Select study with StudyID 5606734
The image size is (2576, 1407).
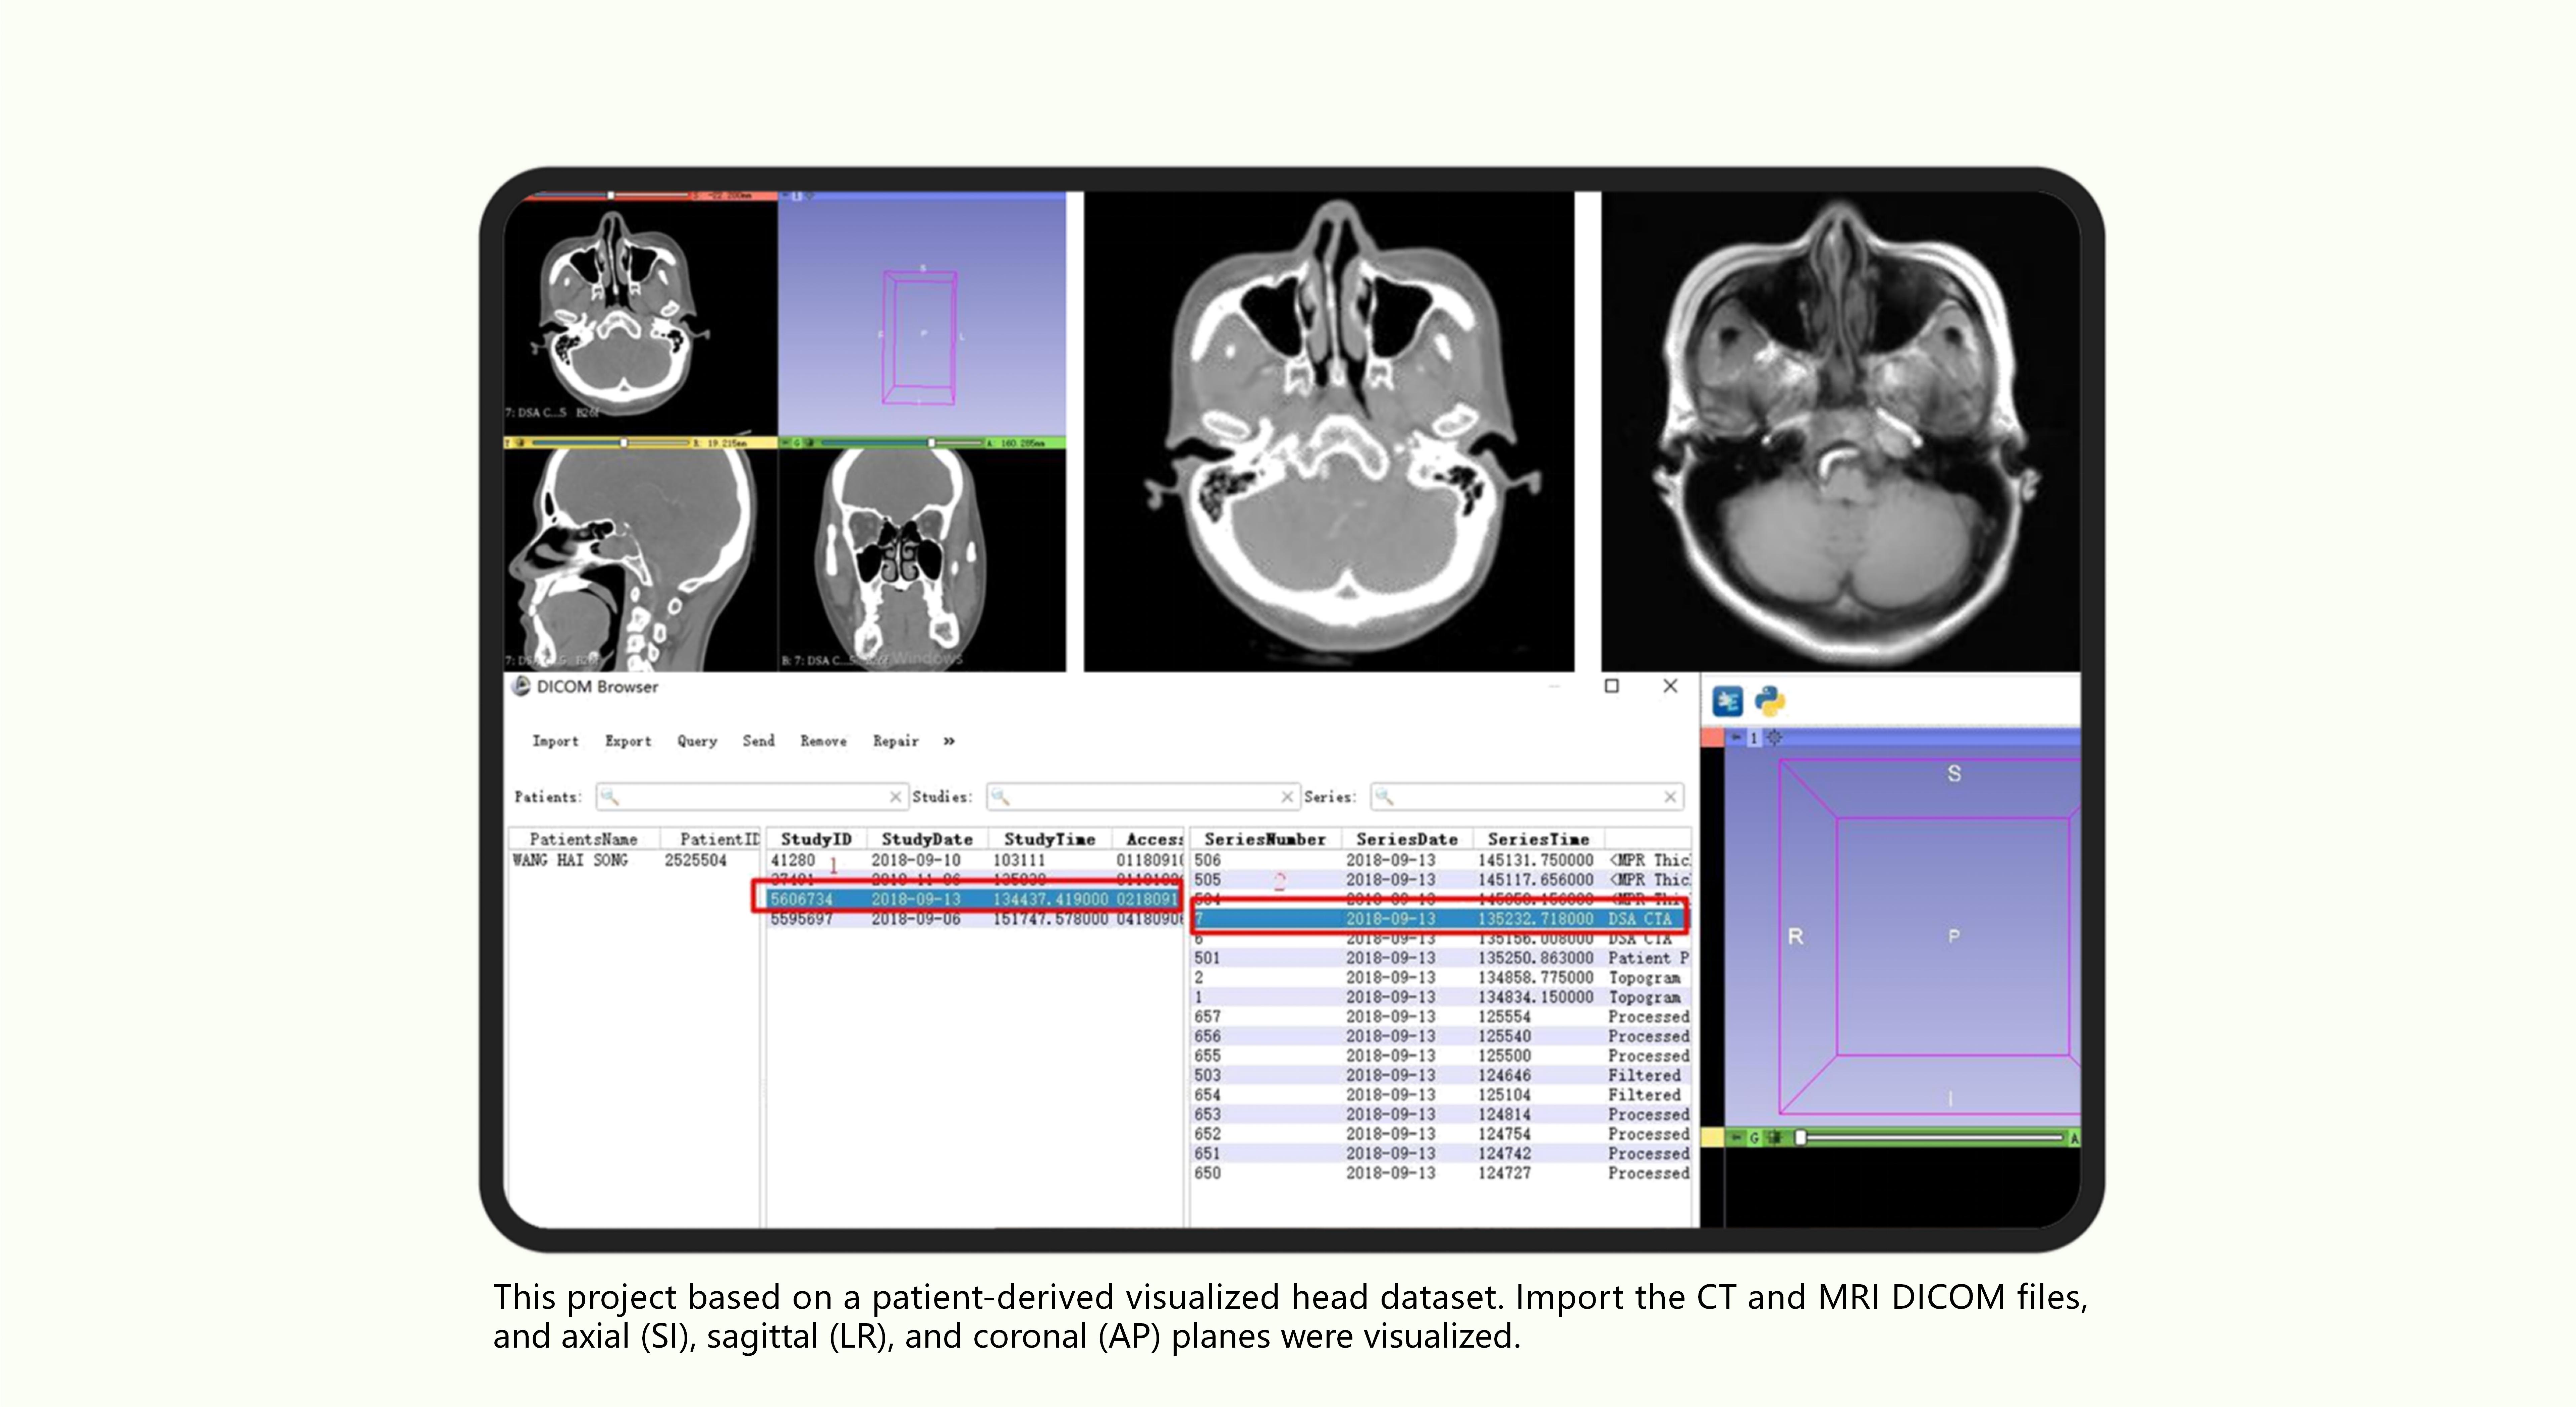point(975,899)
